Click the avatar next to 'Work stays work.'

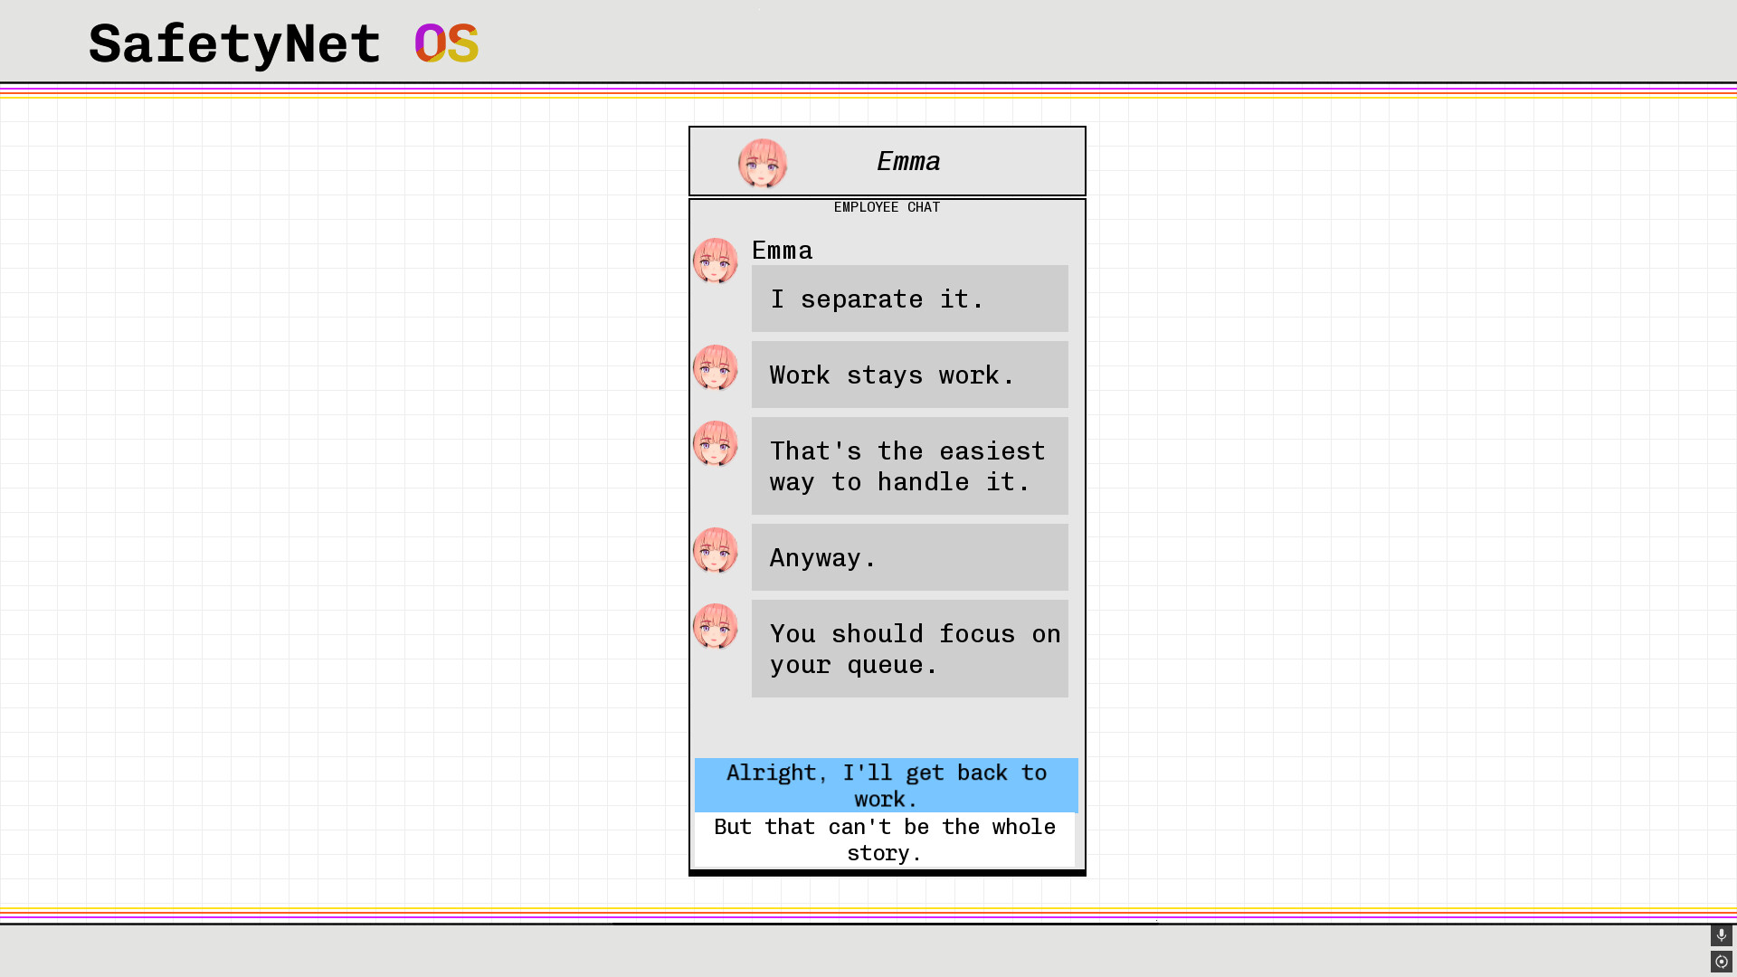tap(716, 368)
